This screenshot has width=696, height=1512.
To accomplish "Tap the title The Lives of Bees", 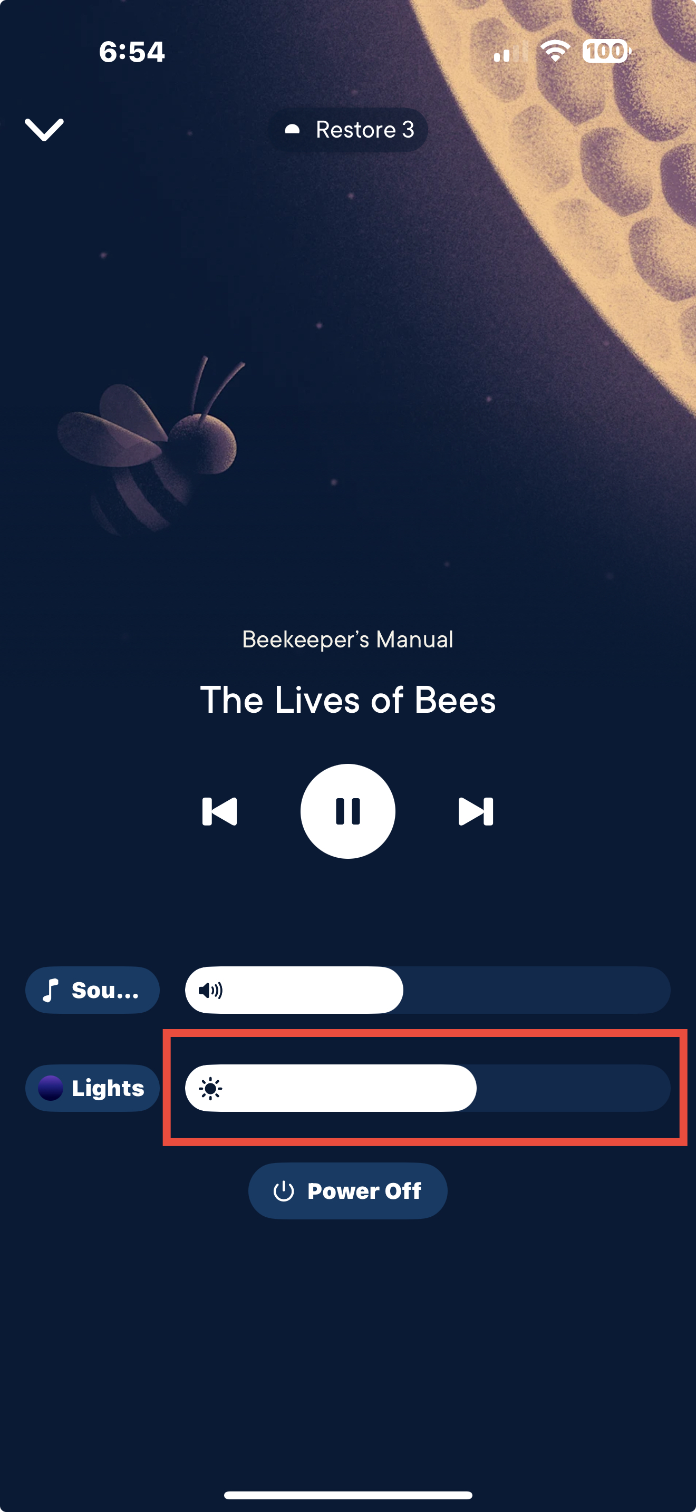I will tap(348, 700).
